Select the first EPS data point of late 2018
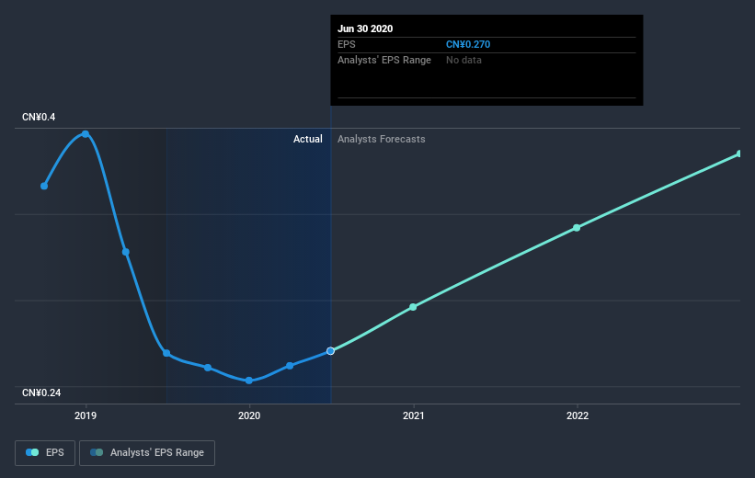755x478 pixels. pos(44,186)
